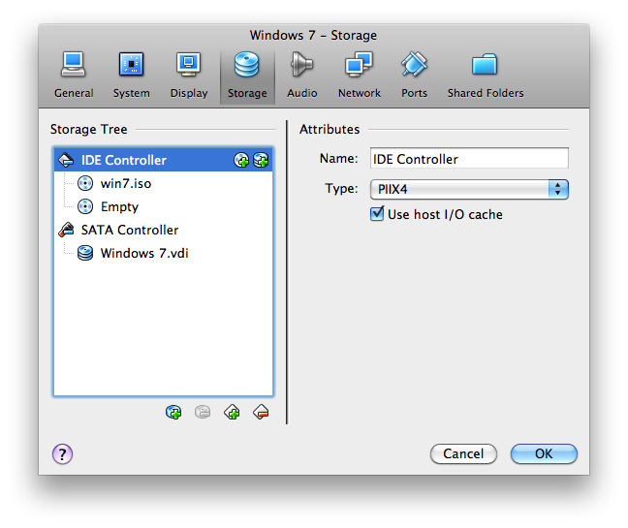Open the System settings section
Screen dimensions: 628x528
[132, 76]
